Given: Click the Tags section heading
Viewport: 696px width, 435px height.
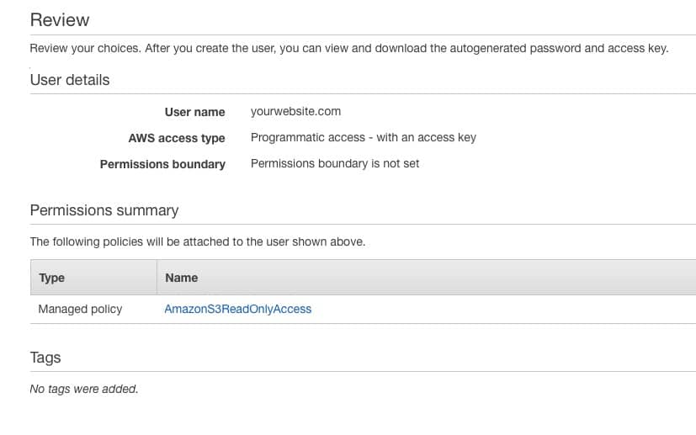Looking at the screenshot, I should pyautogui.click(x=45, y=358).
